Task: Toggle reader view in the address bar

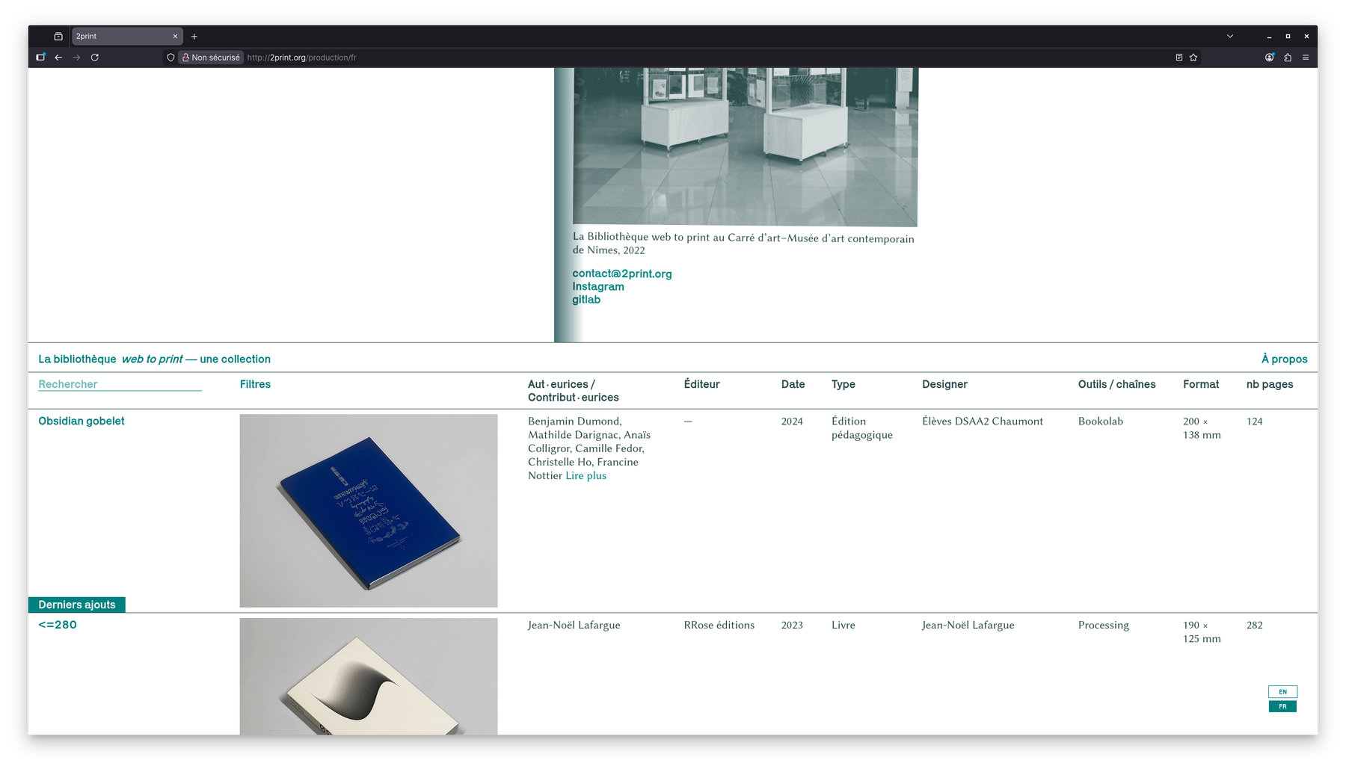Action: point(1178,58)
